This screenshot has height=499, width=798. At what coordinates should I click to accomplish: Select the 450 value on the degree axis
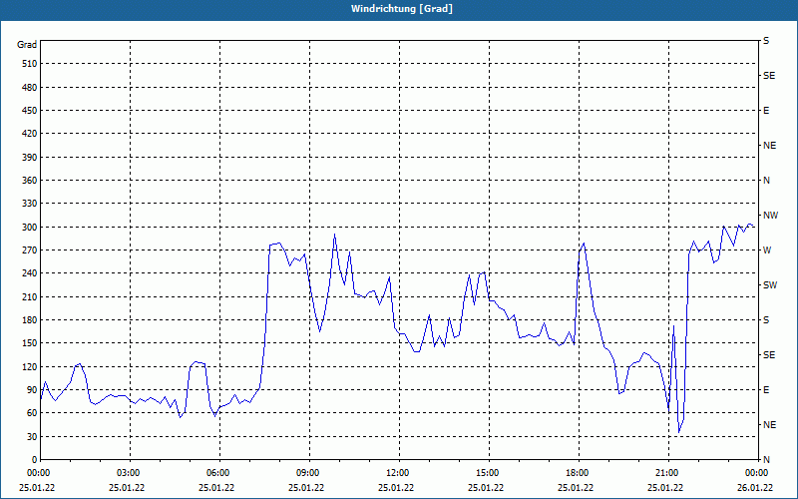pyautogui.click(x=30, y=111)
